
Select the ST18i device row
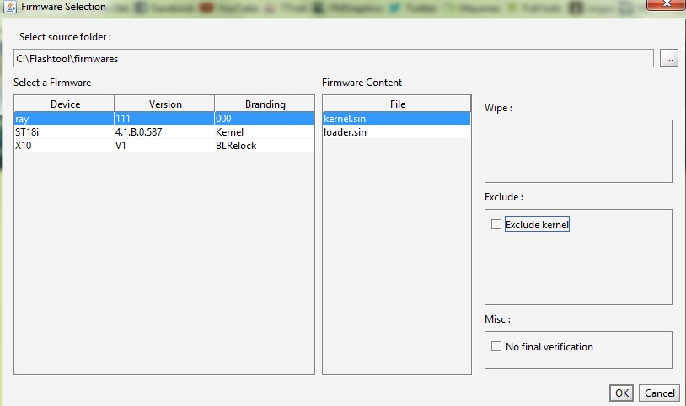pos(164,132)
